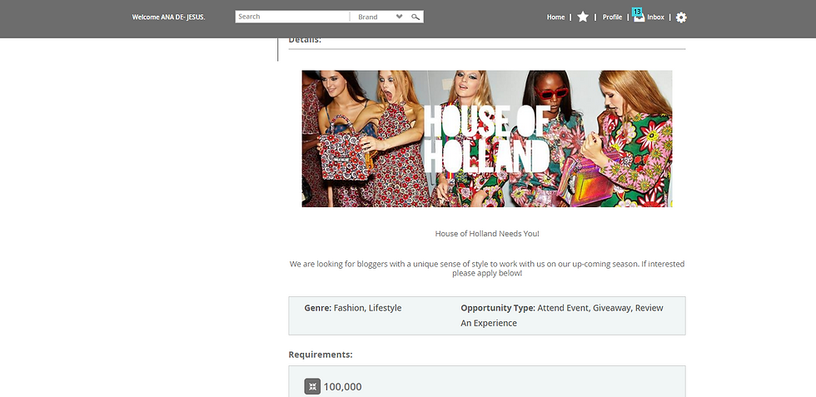Click the House of Holland banner image
Screen dimensions: 816x397
pyautogui.click(x=487, y=139)
